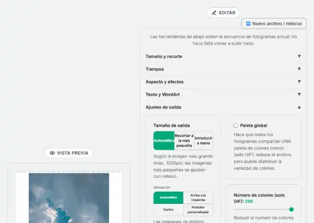Click the VISTA PREVIA pill label
Image resolution: width=314 pixels, height=223 pixels.
(x=69, y=153)
